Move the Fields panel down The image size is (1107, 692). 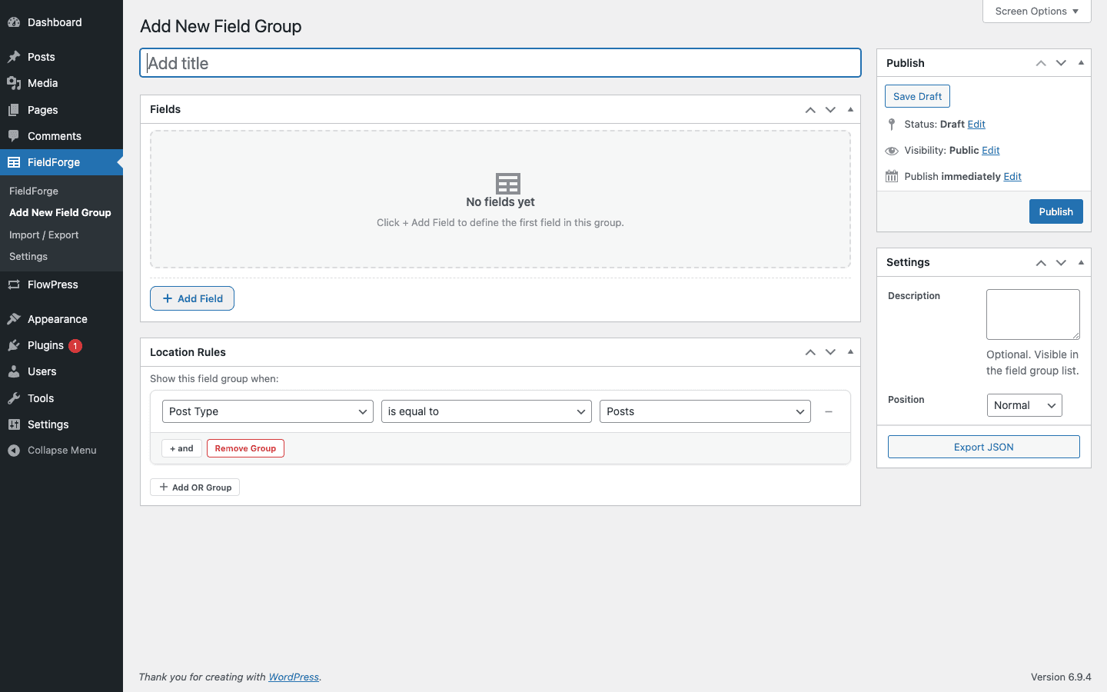[x=830, y=110]
